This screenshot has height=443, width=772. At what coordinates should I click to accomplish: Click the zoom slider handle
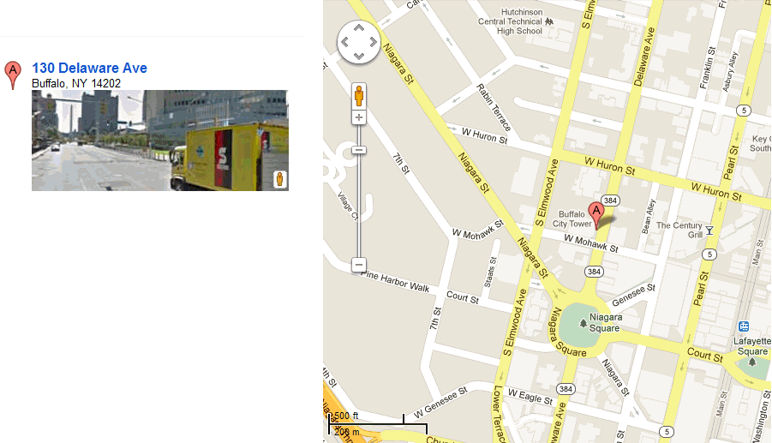pos(359,150)
